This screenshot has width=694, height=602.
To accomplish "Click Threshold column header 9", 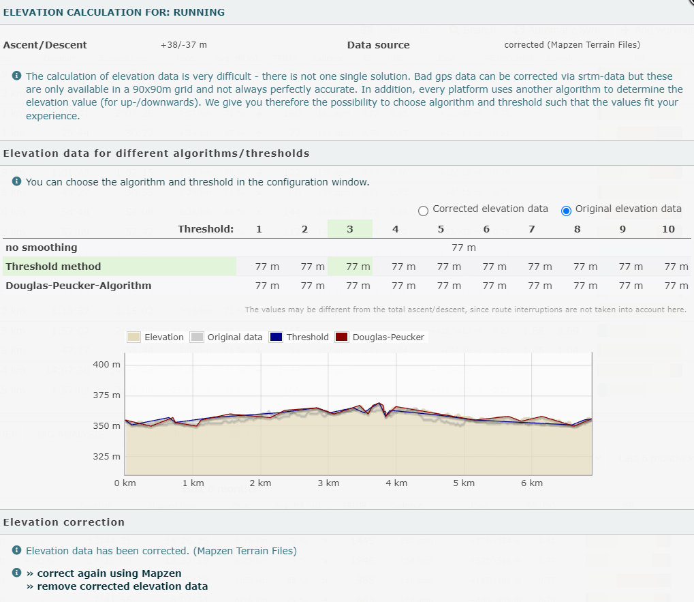I will click(x=622, y=229).
